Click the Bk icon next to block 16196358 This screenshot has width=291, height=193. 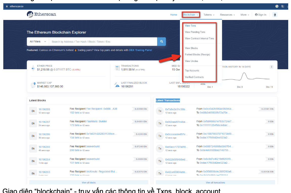point(33,111)
